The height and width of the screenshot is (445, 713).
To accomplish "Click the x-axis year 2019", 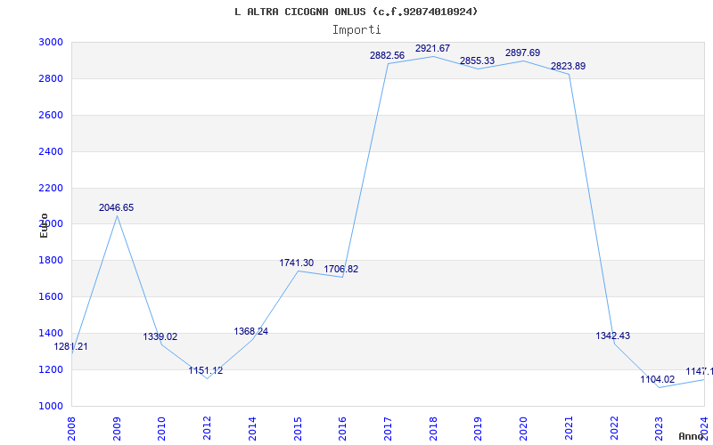I will tap(478, 429).
